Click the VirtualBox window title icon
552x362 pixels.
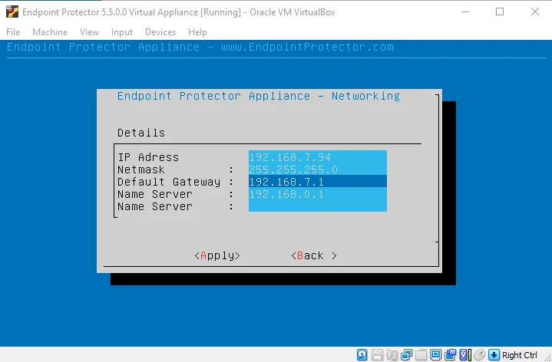[x=12, y=12]
